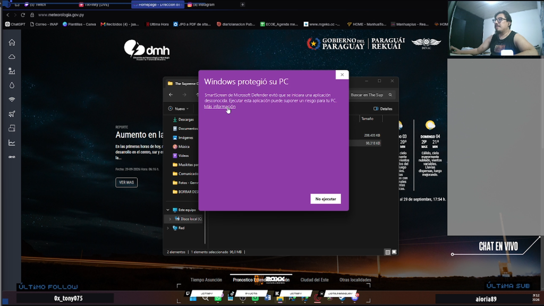Expand the Red tree node
544x306 pixels.
coord(168,228)
